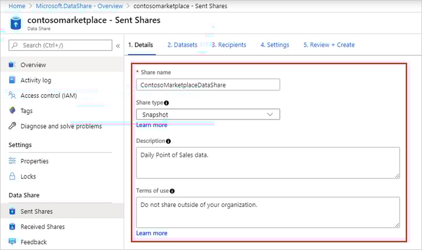Click the Access control (IAM) icon
The width and height of the screenshot is (422, 250).
12,96
